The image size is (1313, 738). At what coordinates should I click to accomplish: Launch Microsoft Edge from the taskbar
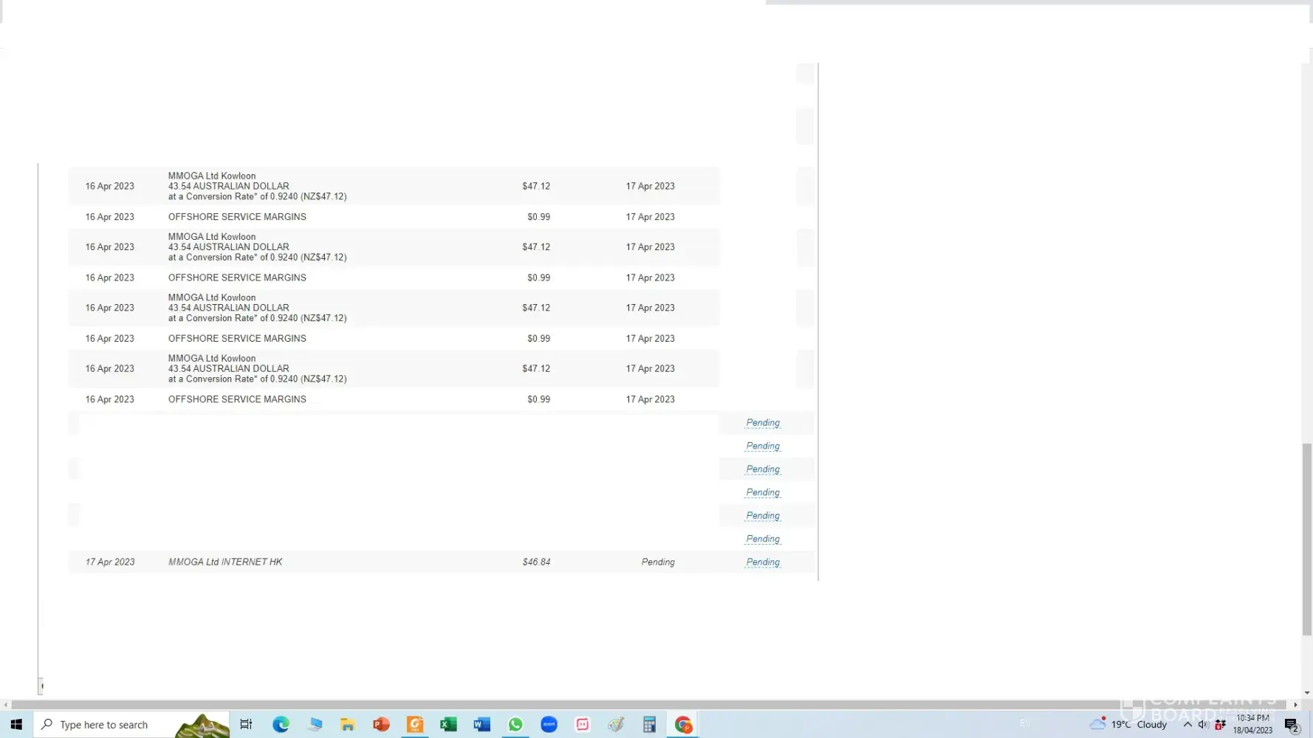[x=281, y=725]
